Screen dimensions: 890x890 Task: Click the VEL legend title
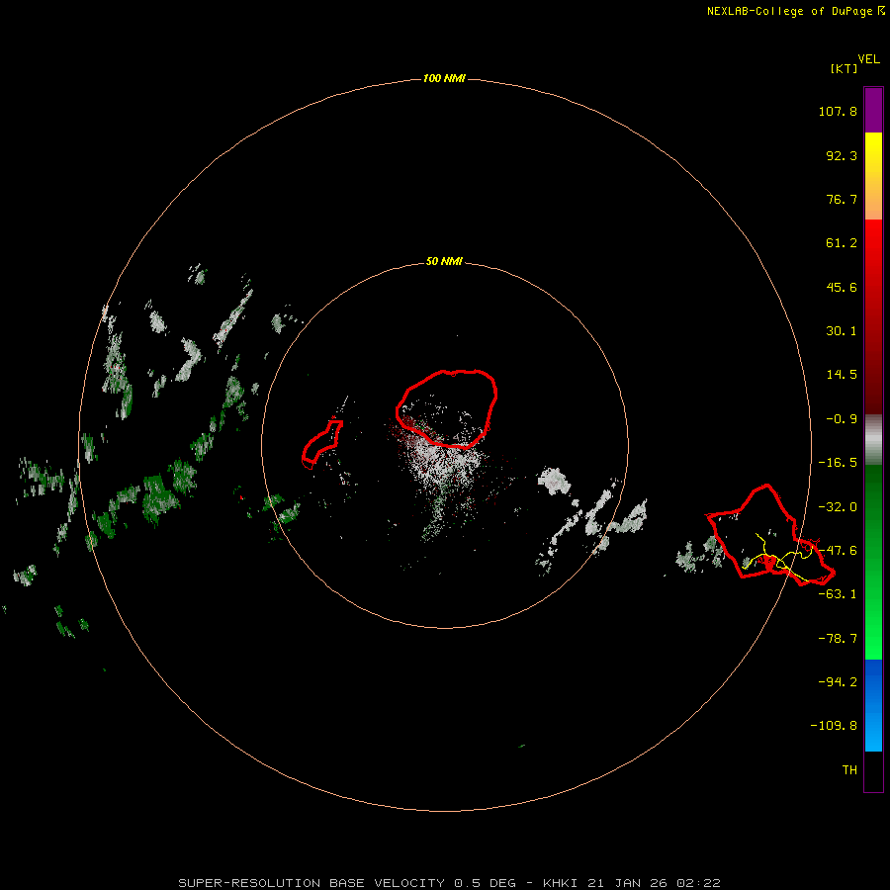click(x=868, y=59)
